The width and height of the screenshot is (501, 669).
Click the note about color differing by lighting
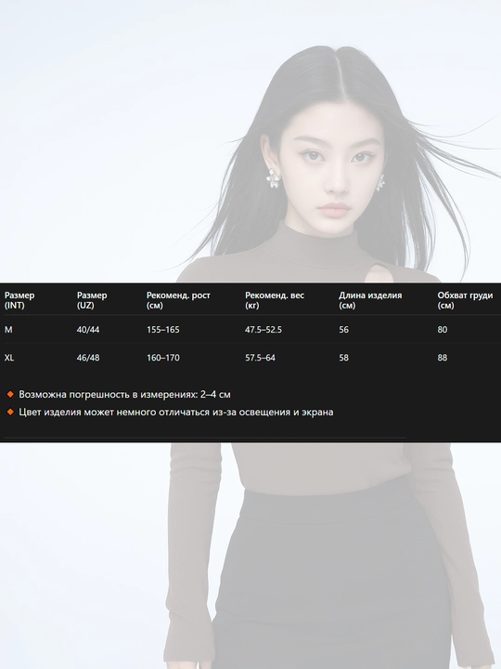click(x=176, y=413)
